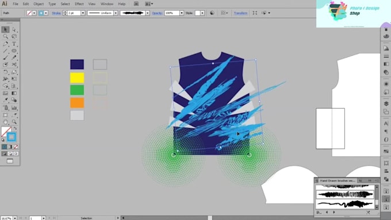391x220 pixels.
Task: Select the Zoom tool in the toolbox
Action: (14, 122)
